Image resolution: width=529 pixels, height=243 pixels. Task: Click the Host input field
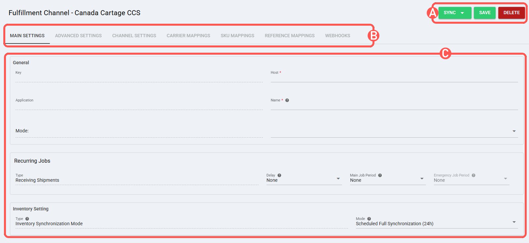[x=394, y=78]
